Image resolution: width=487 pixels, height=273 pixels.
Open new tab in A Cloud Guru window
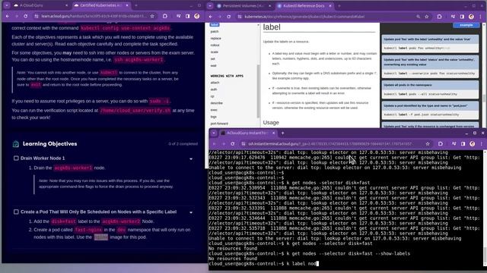[x=136, y=5]
